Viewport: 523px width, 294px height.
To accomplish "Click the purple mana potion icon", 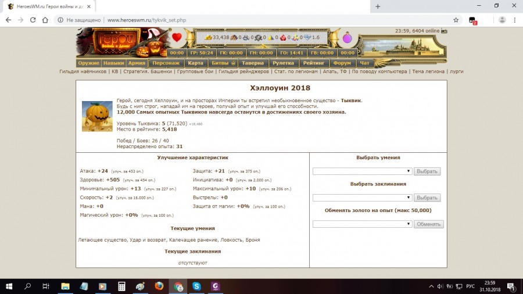I will (x=347, y=38).
